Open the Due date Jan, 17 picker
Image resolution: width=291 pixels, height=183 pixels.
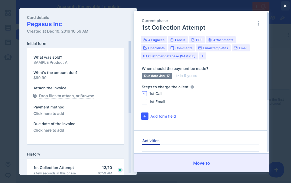click(x=157, y=76)
